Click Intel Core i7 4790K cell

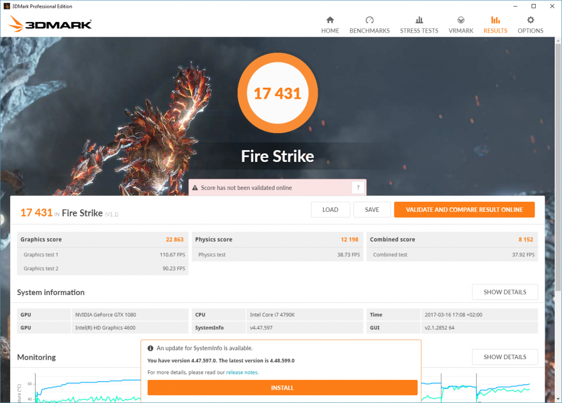[x=305, y=314]
